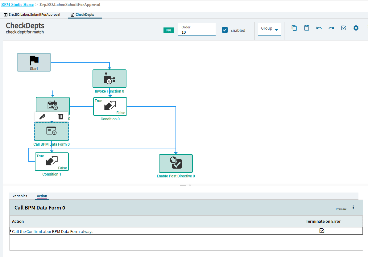Click the Copy icon in toolbar
The image size is (368, 257).
point(294,28)
